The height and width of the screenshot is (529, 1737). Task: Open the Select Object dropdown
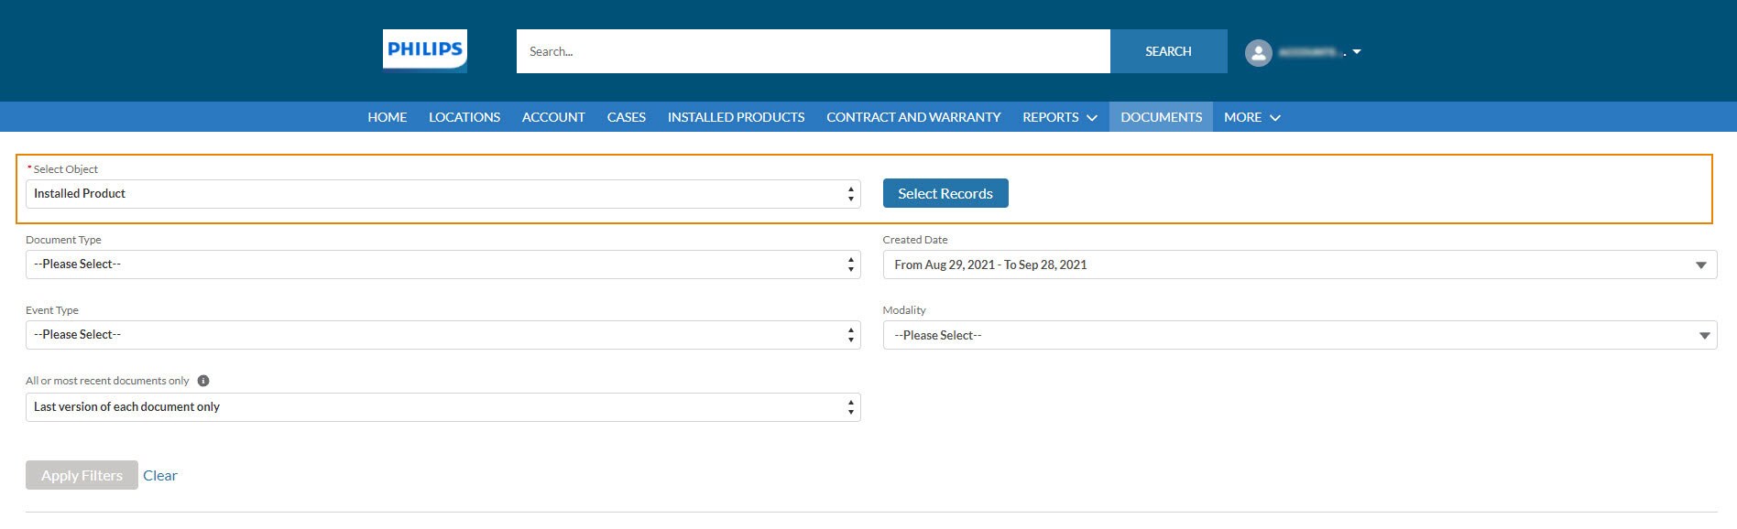click(442, 194)
